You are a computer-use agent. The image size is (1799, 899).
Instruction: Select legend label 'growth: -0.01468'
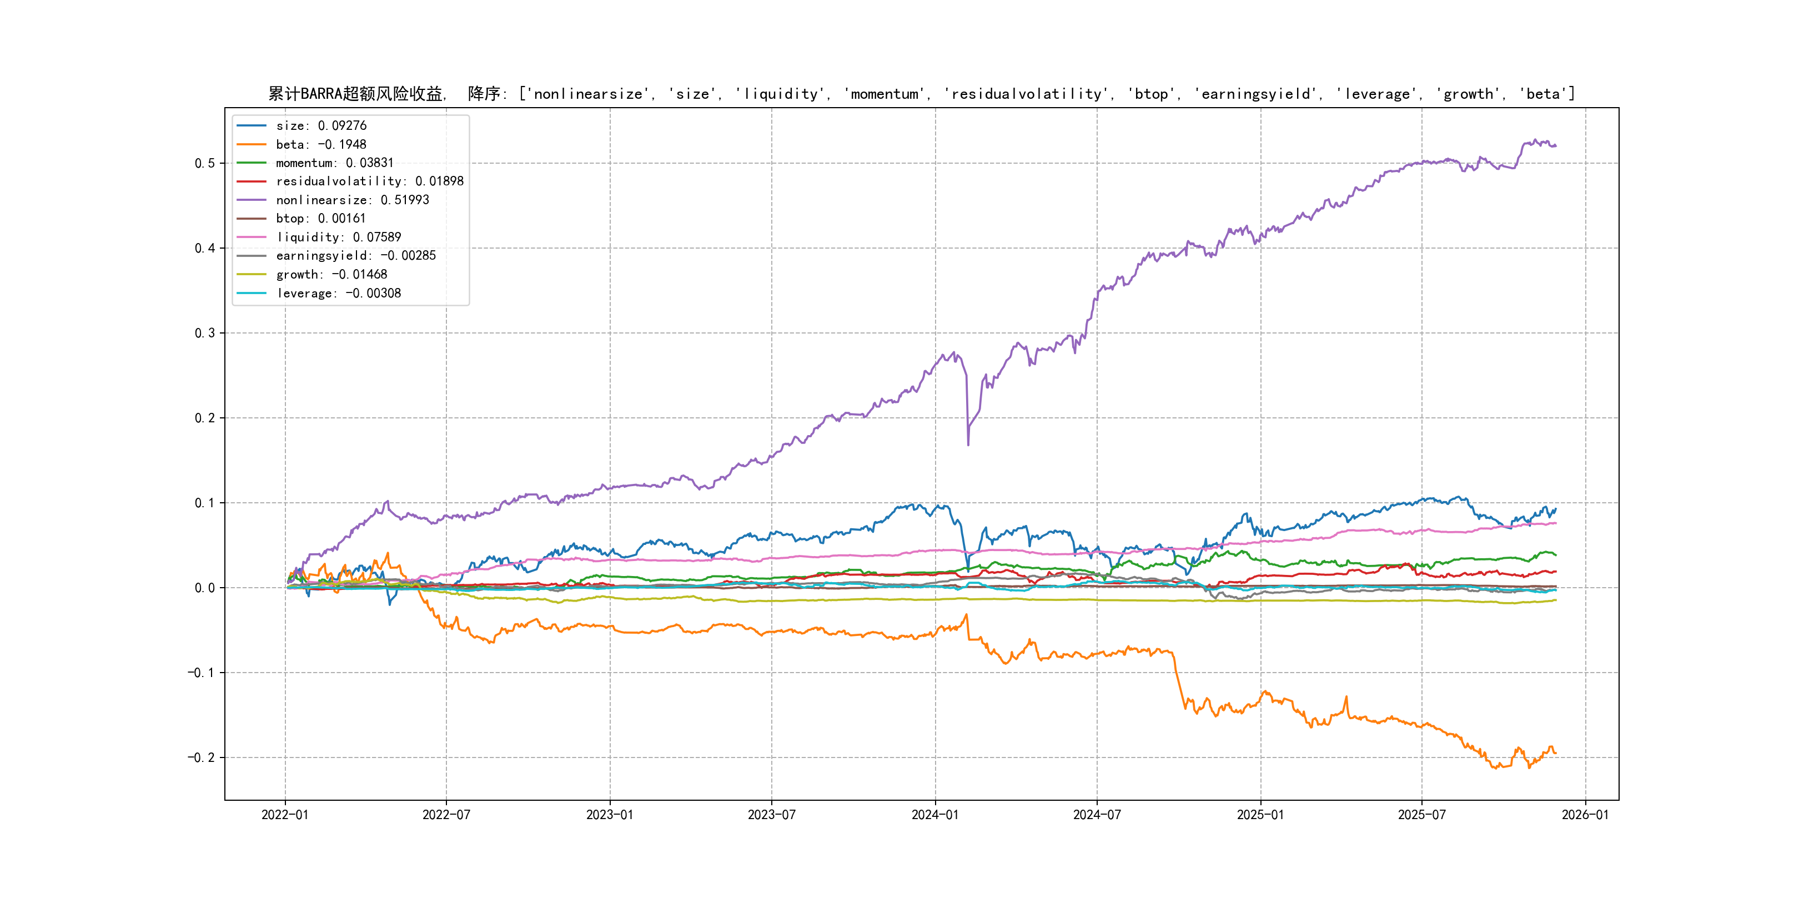click(x=331, y=274)
